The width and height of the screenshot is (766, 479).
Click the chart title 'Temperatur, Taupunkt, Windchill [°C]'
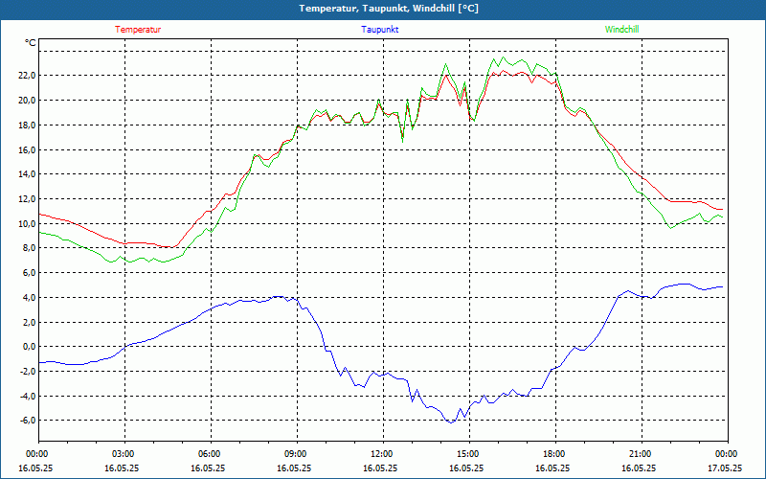tap(389, 9)
